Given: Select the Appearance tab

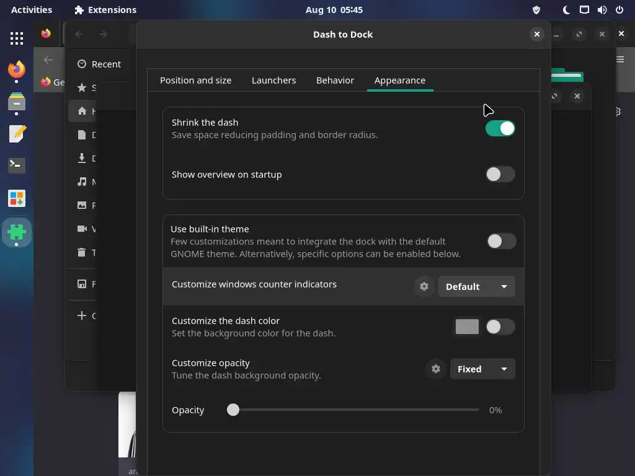Looking at the screenshot, I should click(x=400, y=80).
